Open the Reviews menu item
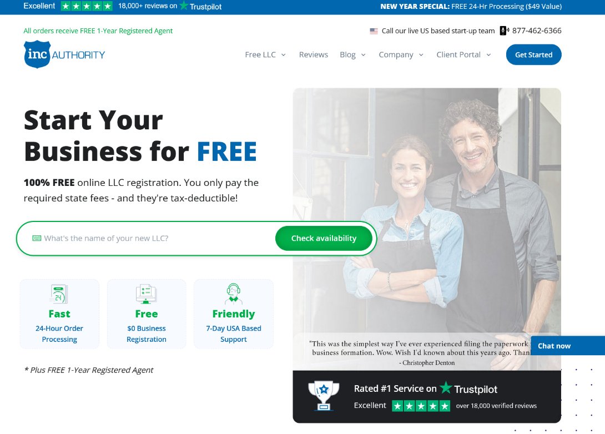The image size is (605, 434). [313, 55]
